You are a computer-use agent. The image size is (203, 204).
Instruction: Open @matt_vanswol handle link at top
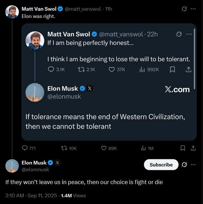[83, 9]
